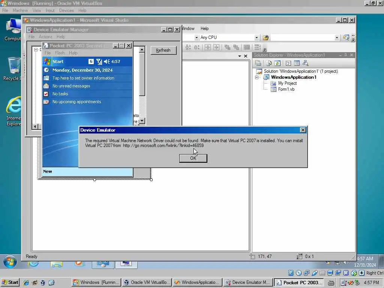Image resolution: width=384 pixels, height=288 pixels.
Task: Click Increase Vertical Spacing toolbar icon
Action: [x=197, y=47]
